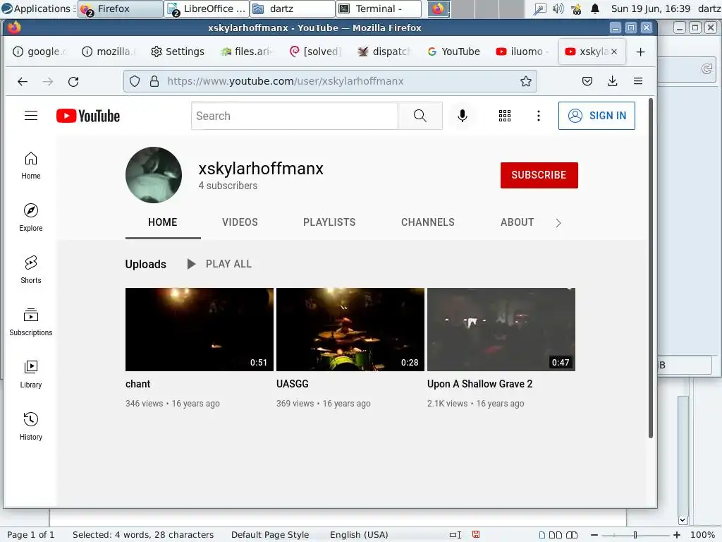Open tracking protection shield icon
This screenshot has height=542, width=722.
pos(135,82)
